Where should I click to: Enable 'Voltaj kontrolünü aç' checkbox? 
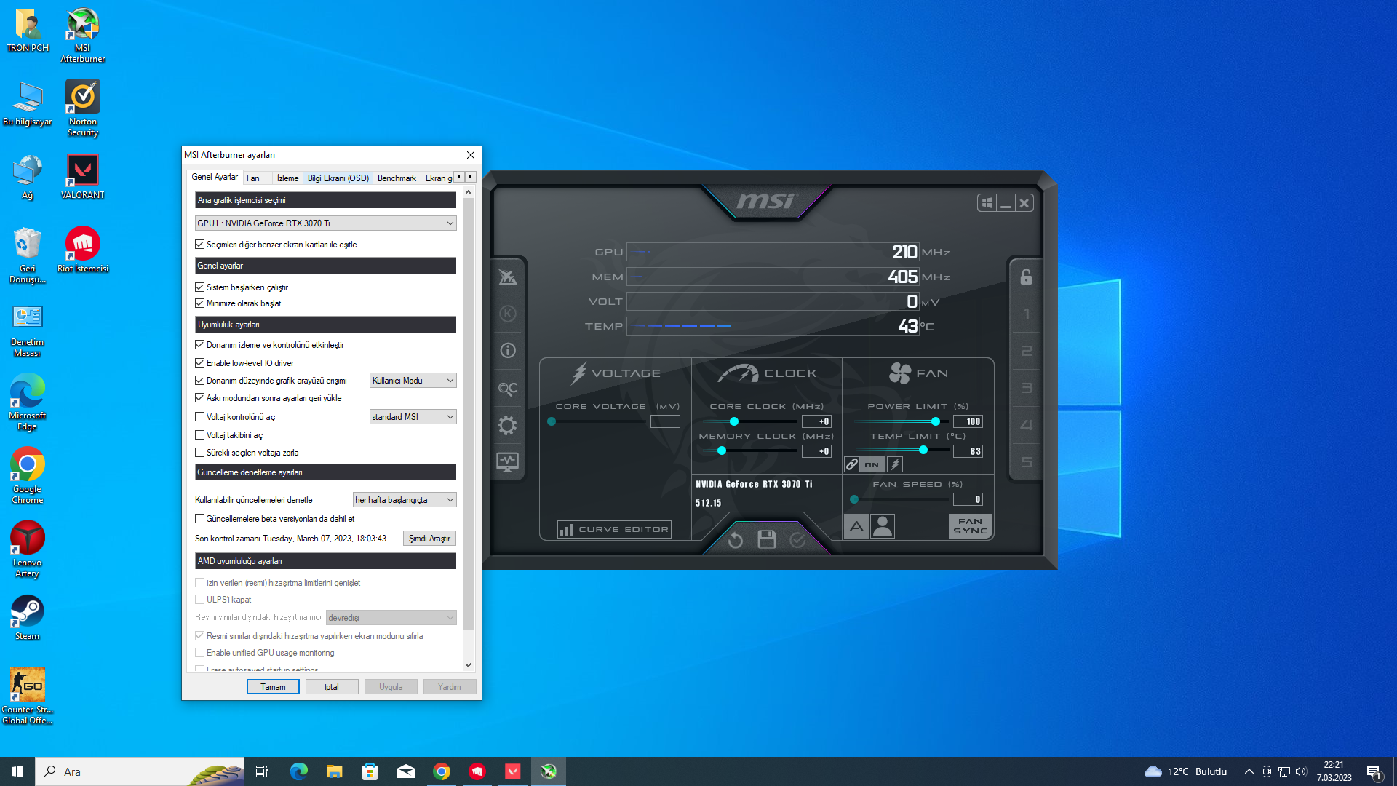200,417
